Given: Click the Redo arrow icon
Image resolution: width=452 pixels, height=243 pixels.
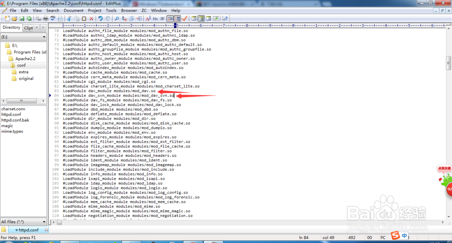Looking at the screenshot, I should point(108,18).
